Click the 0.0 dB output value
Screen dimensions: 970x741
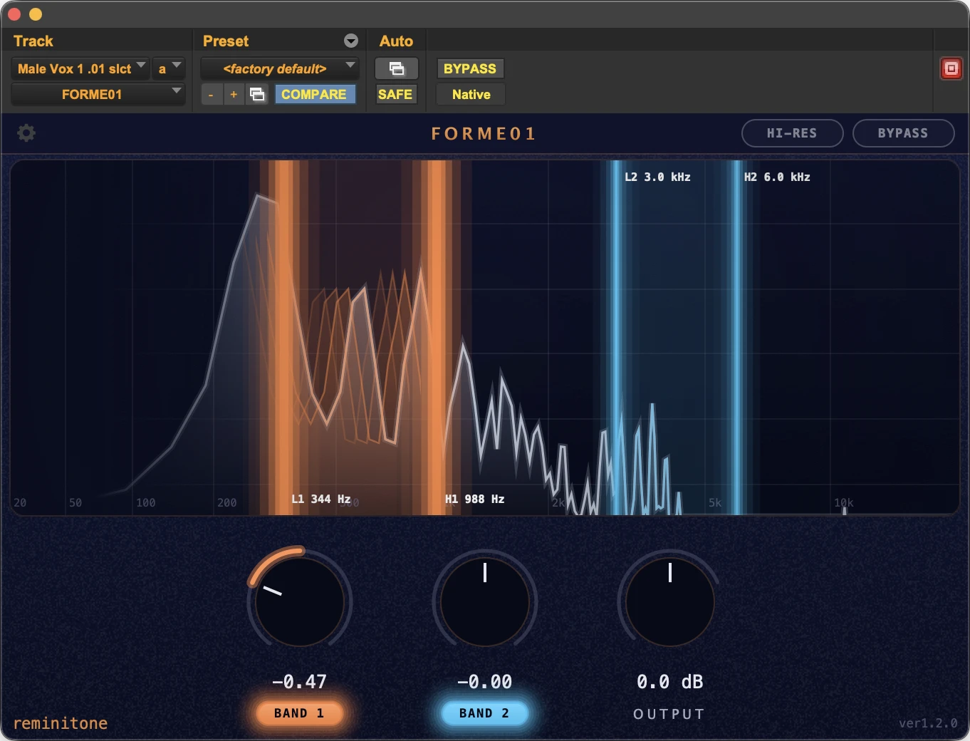coord(669,682)
